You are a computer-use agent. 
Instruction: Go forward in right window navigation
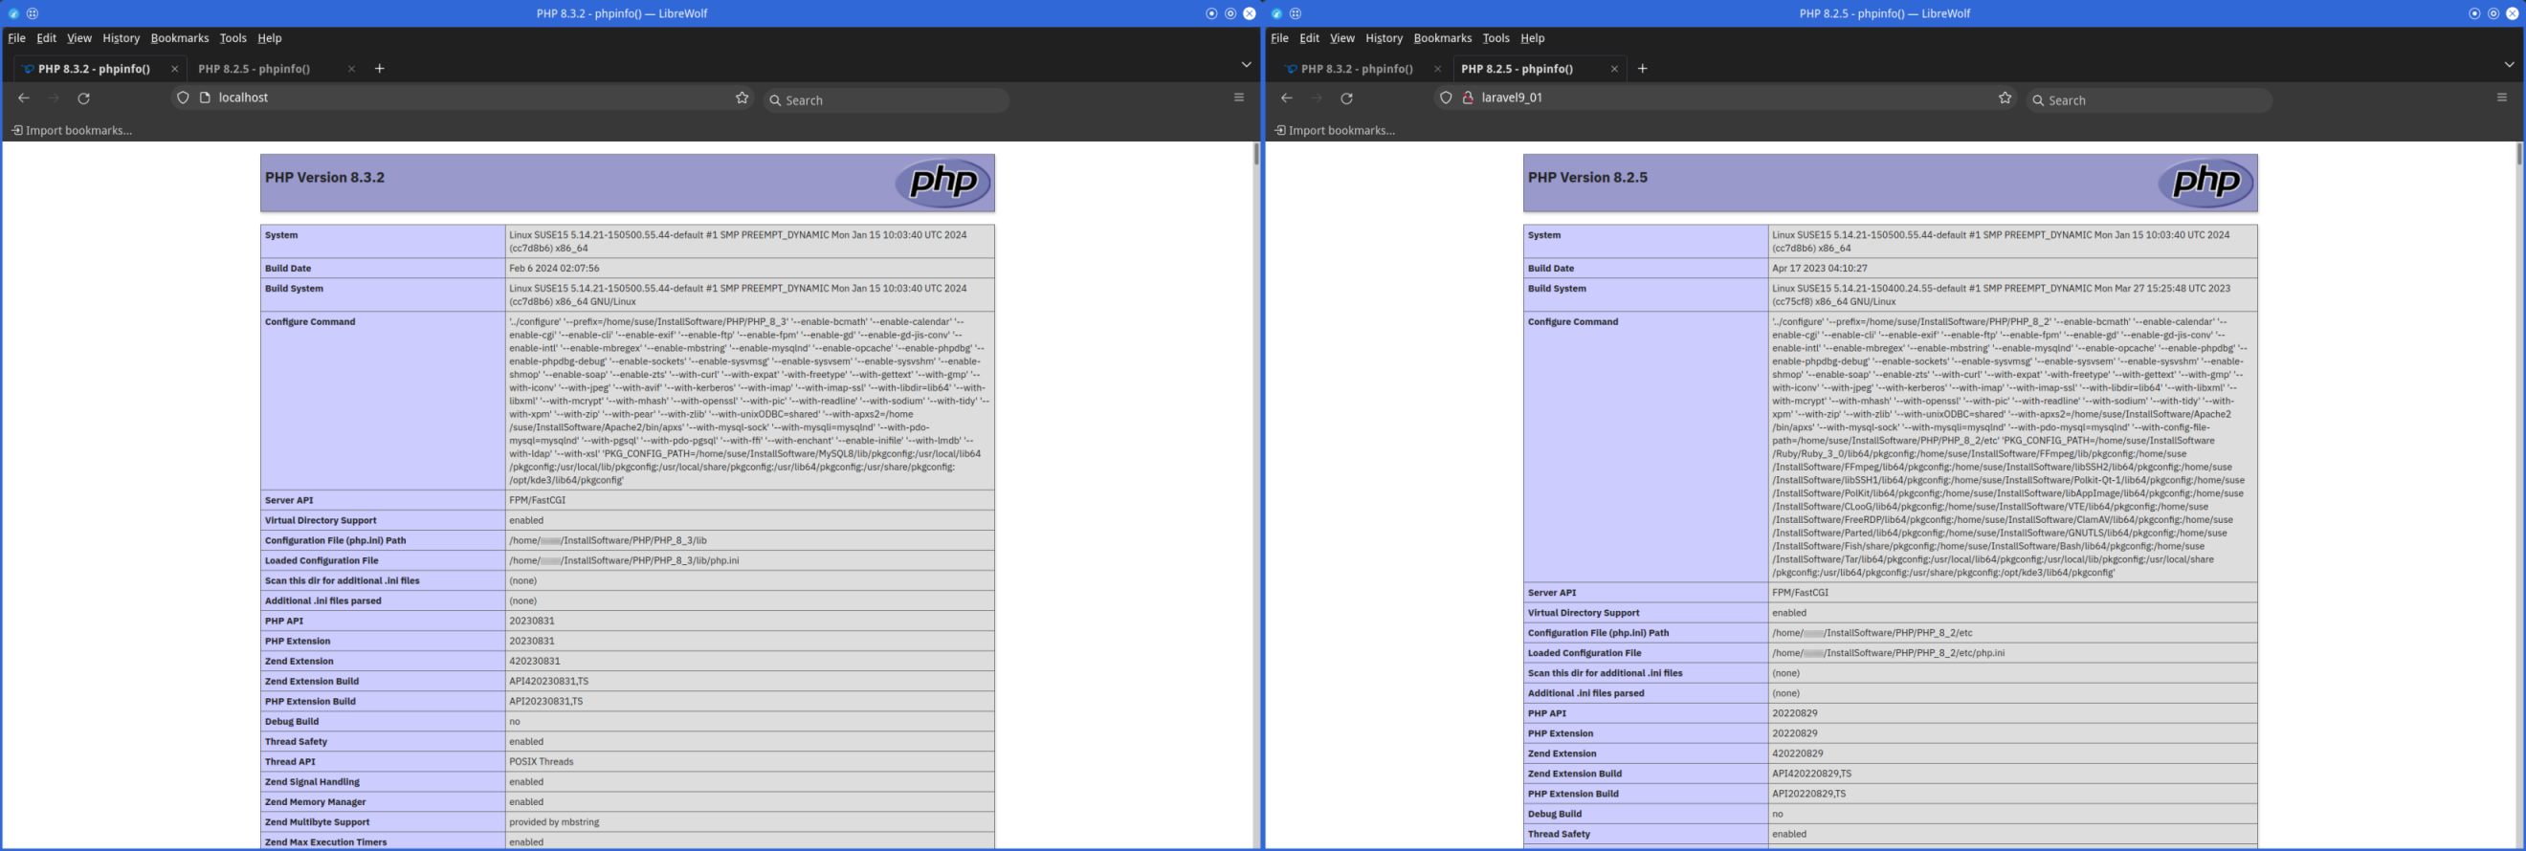1317,98
